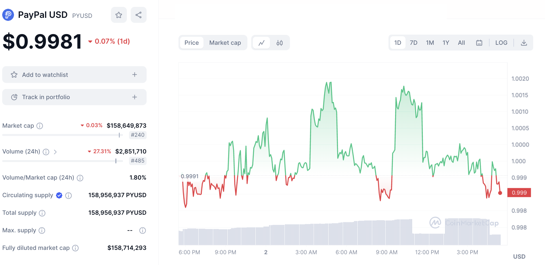Click the 12:00 PM axis label
This screenshot has width=545, height=265.
pos(427,252)
